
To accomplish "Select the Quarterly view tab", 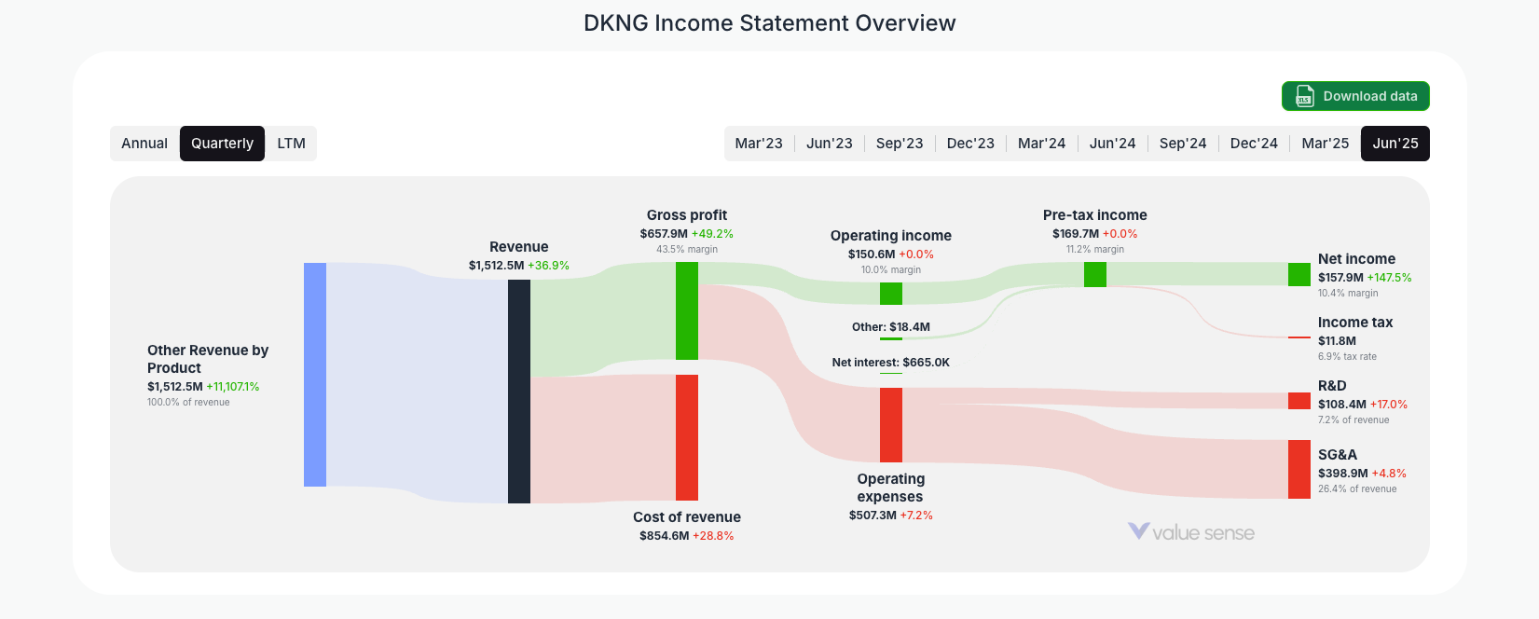I will 222,144.
